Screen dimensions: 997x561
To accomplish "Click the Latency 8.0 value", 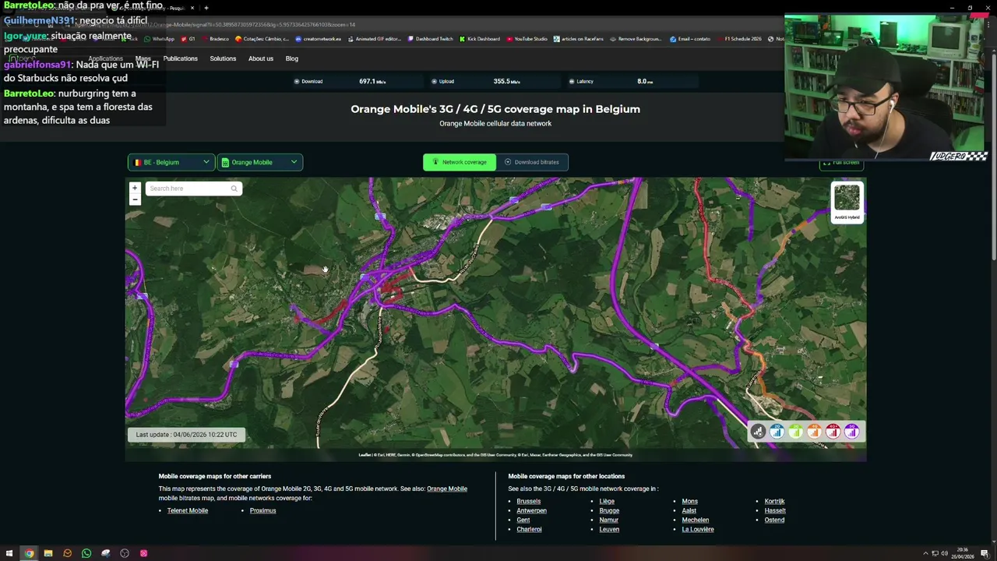I will [644, 81].
